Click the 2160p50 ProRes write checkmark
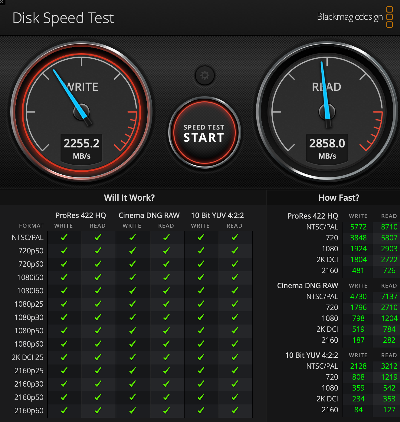This screenshot has height=422, width=400. click(x=64, y=397)
